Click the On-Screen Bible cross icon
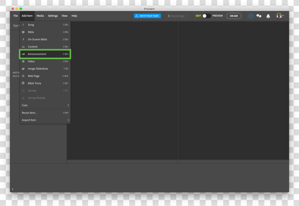The height and width of the screenshot is (206, 299). pos(23,39)
